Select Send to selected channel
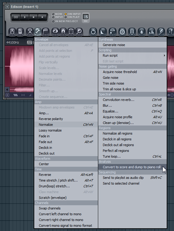 coord(133,183)
